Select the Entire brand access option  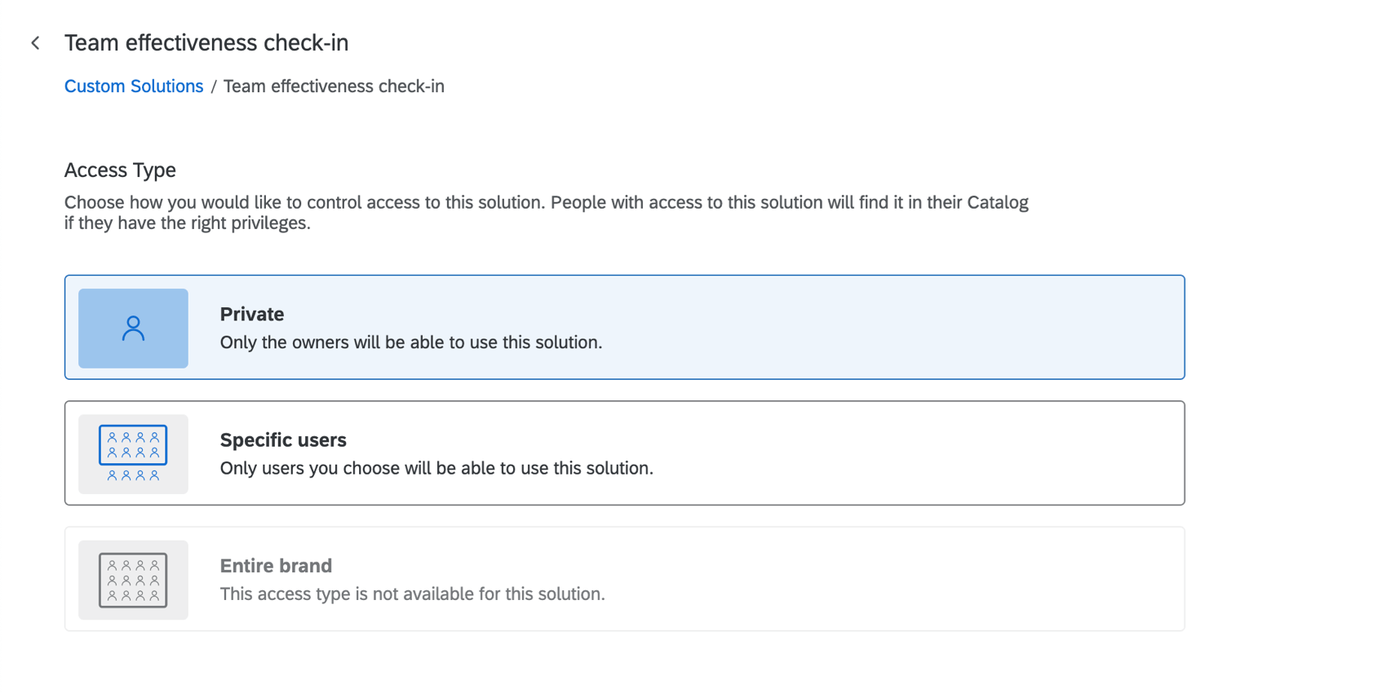[x=624, y=579]
